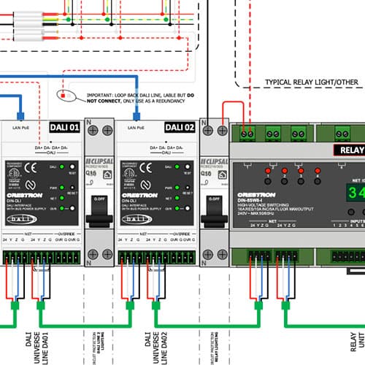The image size is (365, 365).
Task: Click the white OVR button on DALI 02
Action: [x=188, y=208]
